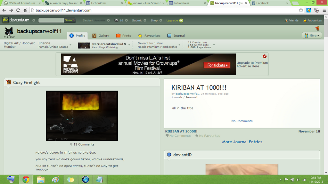
Task: Expand the Brianna profile details arrow
Action: [x=70, y=45]
